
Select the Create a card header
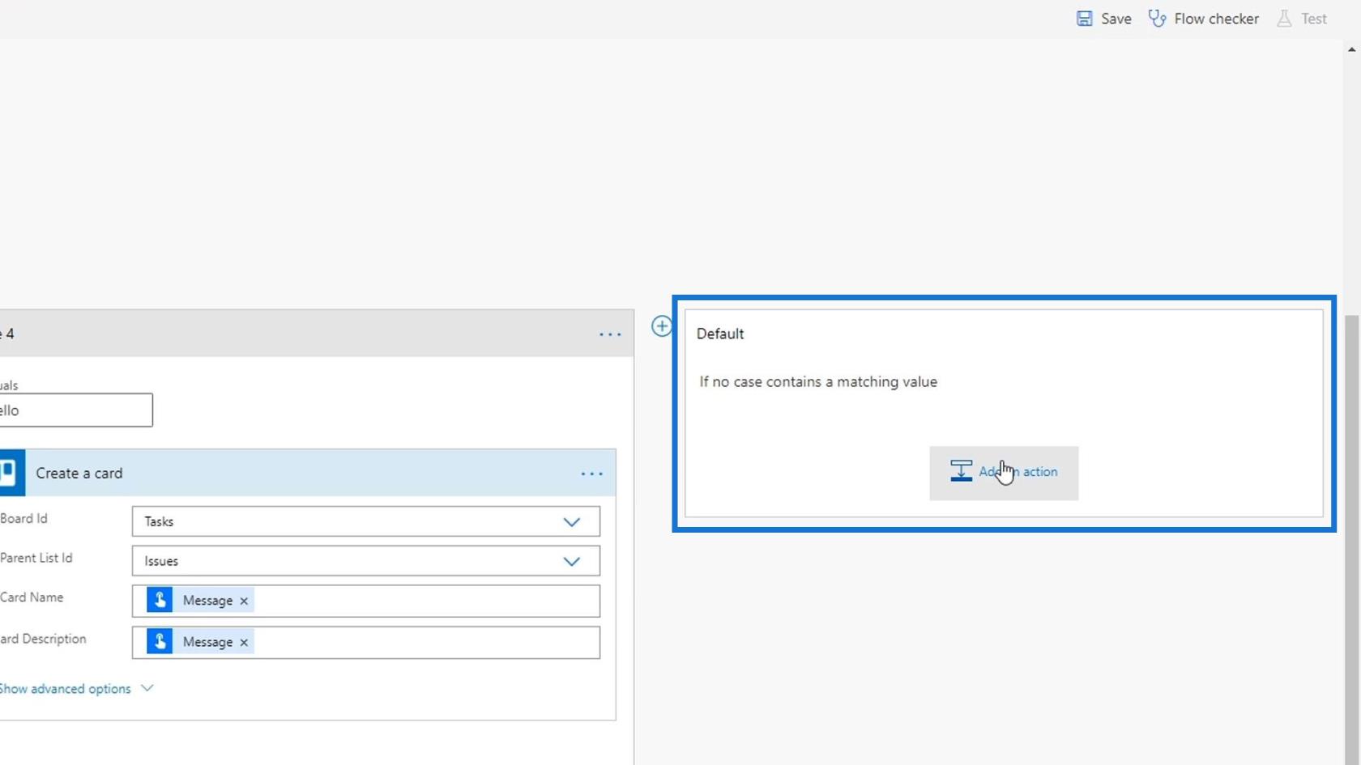point(308,473)
